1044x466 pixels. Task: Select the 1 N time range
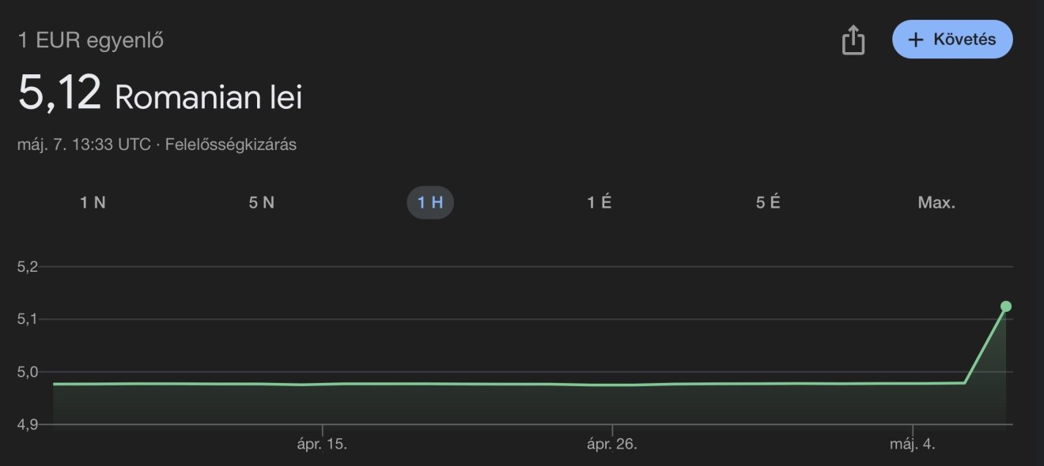93,203
